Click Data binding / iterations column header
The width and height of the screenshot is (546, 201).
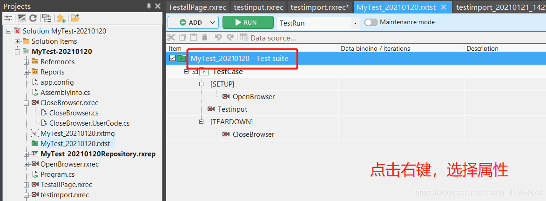coord(401,48)
